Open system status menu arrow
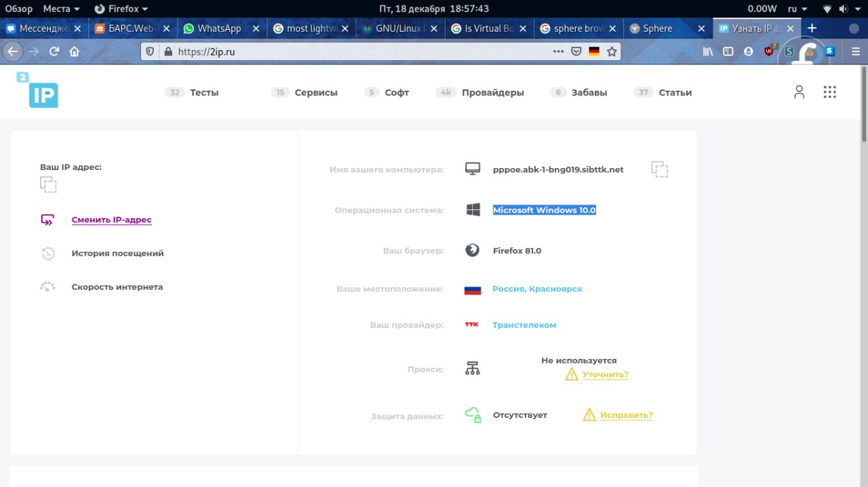This screenshot has width=868, height=487. [859, 9]
